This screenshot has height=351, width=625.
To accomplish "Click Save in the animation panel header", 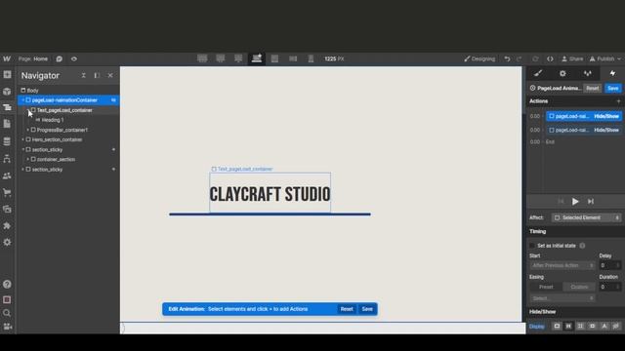I will point(613,89).
